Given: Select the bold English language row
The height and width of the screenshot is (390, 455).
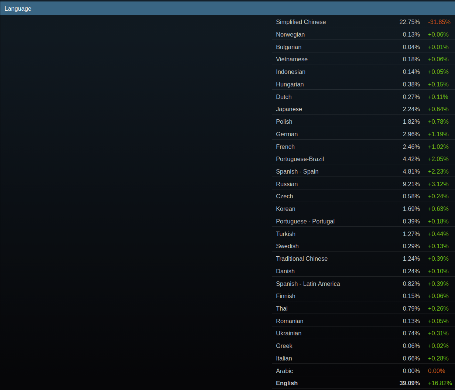Looking at the screenshot, I should click(x=363, y=383).
